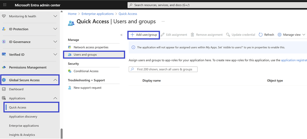Click the Global Secure Access globe icon

4,80
